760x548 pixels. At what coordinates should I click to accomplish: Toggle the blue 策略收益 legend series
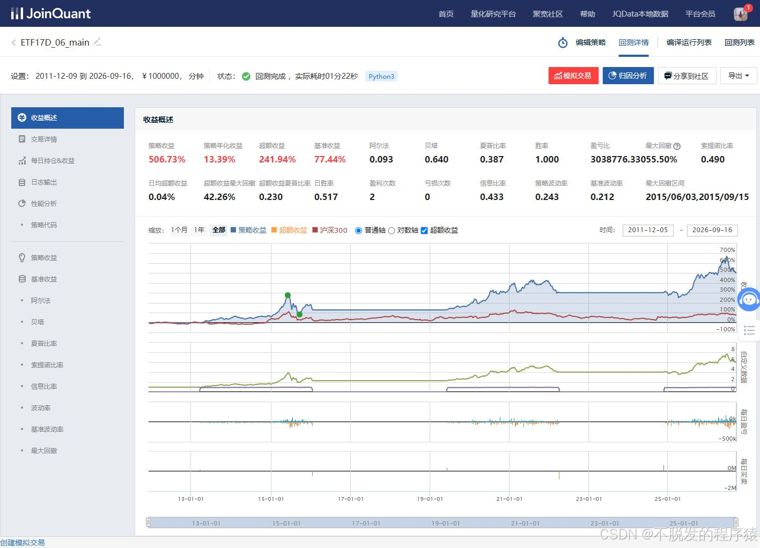(x=248, y=230)
